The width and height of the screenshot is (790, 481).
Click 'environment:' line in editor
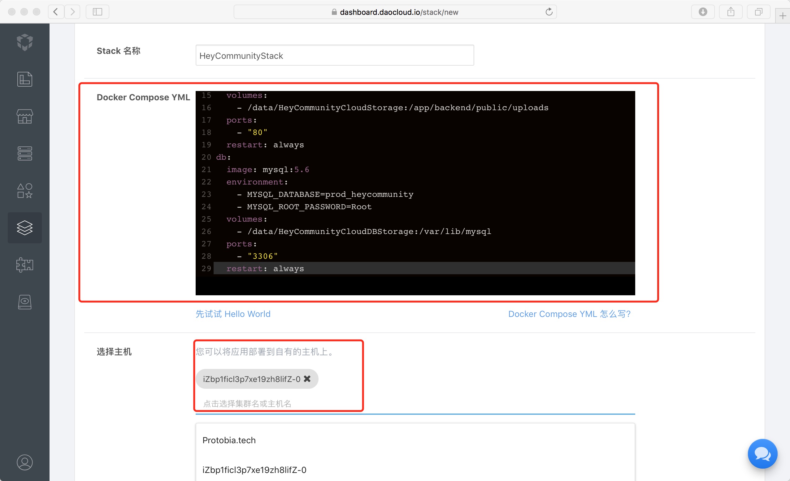point(257,182)
